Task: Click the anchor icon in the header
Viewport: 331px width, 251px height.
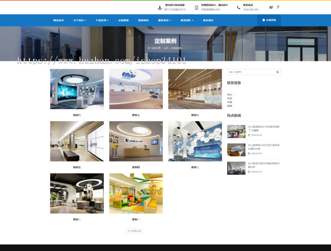Action: [x=160, y=8]
